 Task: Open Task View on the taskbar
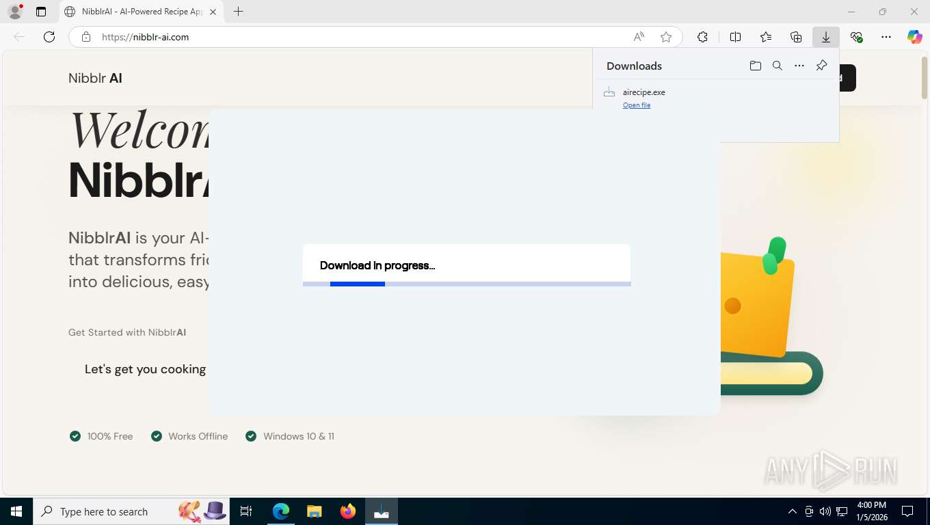(x=246, y=511)
